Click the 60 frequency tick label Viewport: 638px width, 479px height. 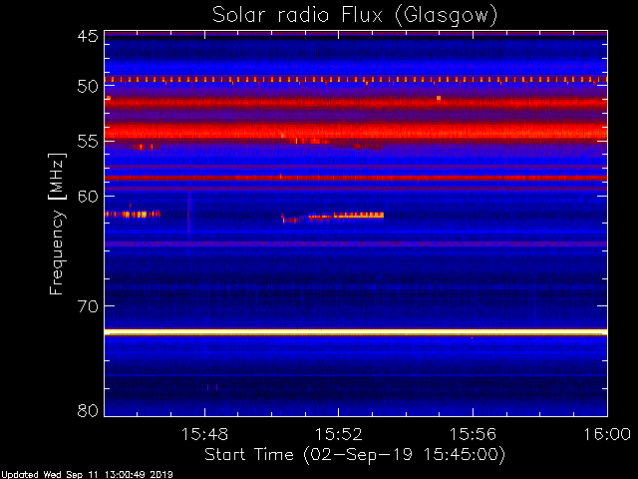[88, 196]
